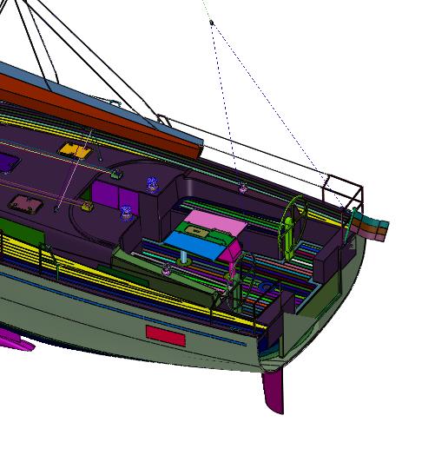Image resolution: width=435 pixels, height=475 pixels.
Task: Select the pink winch on the far cockpit coaming
Action: 243,188
